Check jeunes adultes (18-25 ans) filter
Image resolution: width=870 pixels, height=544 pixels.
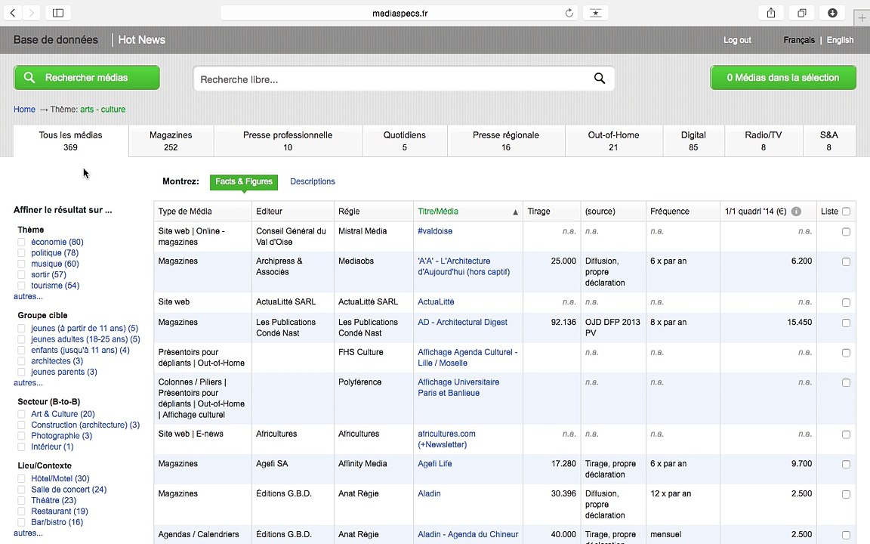tap(21, 339)
